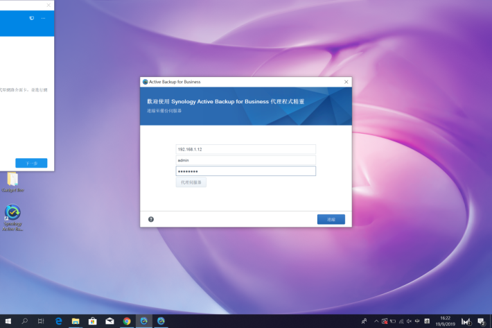This screenshot has height=328, width=492.
Task: Open the People icon in taskbar
Action: [x=364, y=321]
